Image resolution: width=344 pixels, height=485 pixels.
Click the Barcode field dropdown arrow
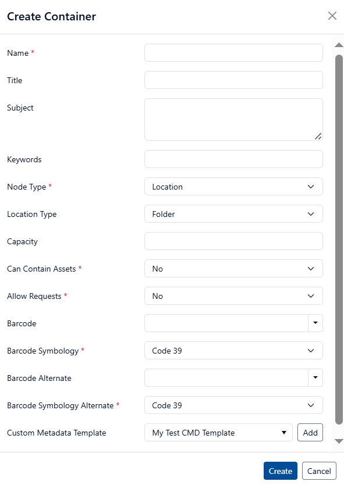pyautogui.click(x=315, y=323)
